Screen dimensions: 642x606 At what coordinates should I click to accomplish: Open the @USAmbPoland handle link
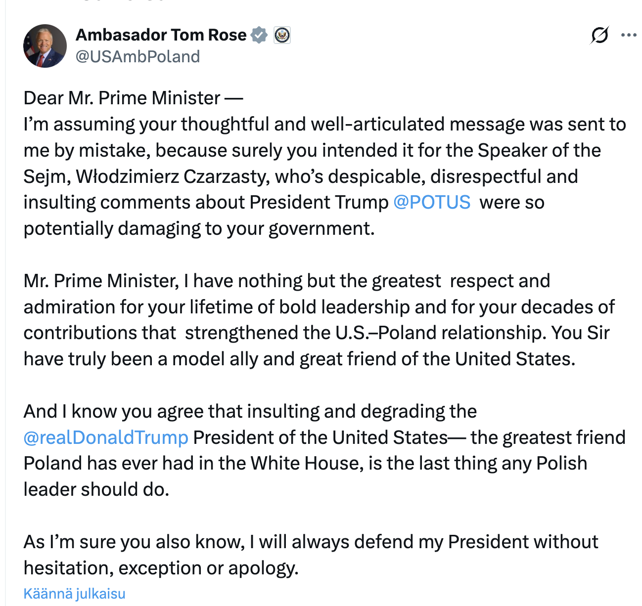[x=138, y=57]
